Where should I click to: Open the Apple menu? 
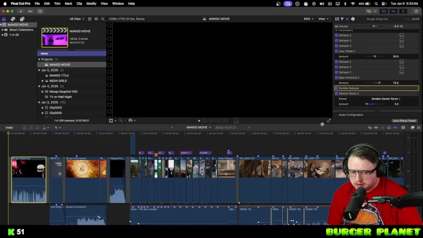click(x=5, y=4)
